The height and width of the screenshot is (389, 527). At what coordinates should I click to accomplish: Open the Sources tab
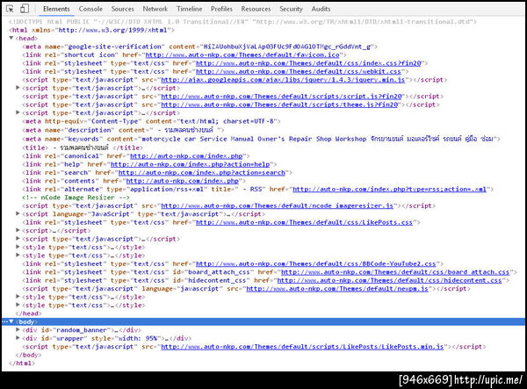(122, 9)
